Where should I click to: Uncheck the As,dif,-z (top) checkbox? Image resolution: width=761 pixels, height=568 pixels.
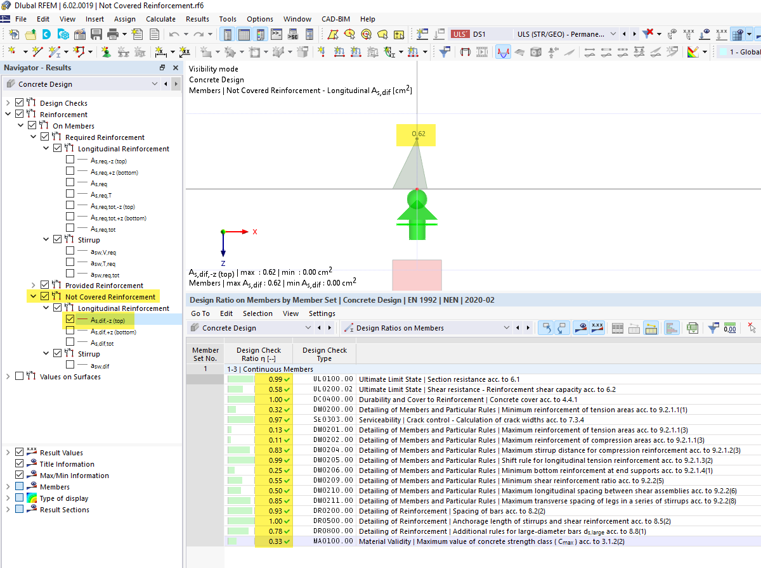point(70,320)
